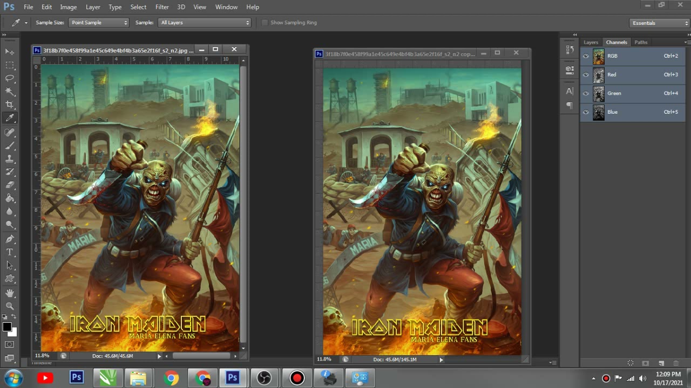Screen dimensions: 691x388
Task: Open the Image menu
Action: pyautogui.click(x=68, y=7)
